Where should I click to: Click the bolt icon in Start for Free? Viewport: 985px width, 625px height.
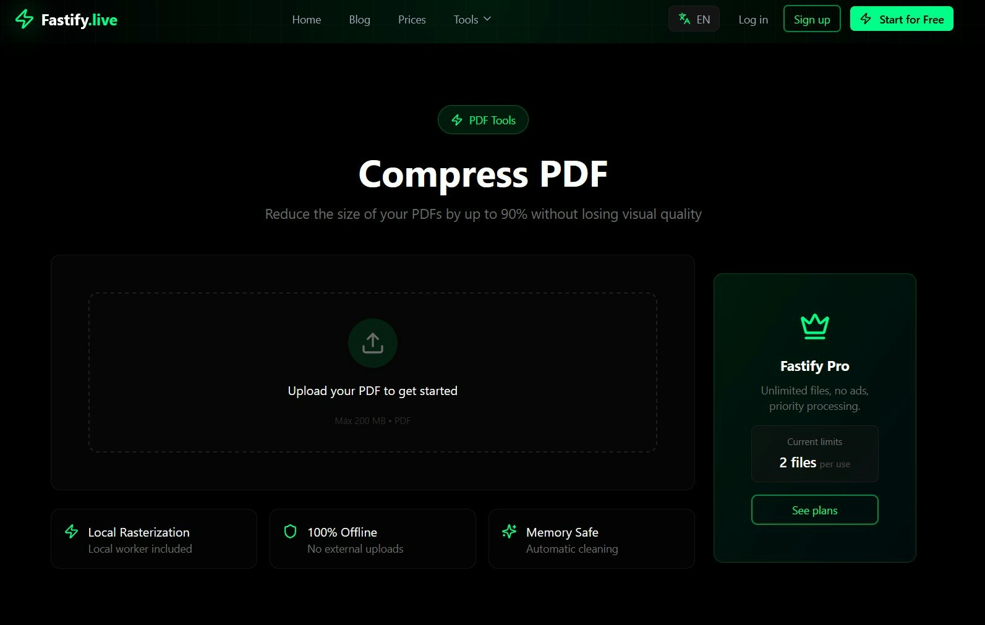pos(866,19)
